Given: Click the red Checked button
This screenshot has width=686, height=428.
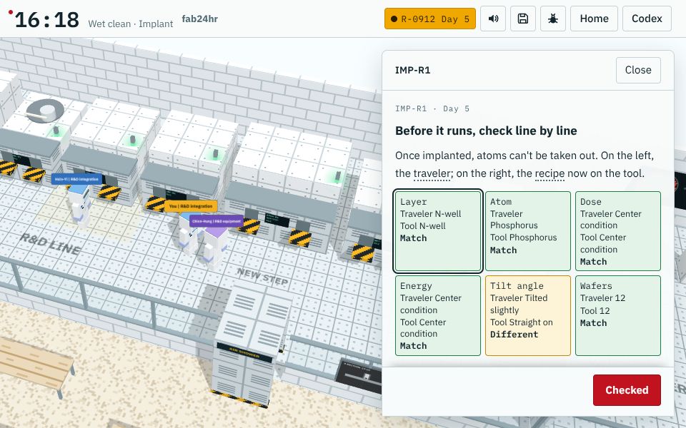Looking at the screenshot, I should pos(627,390).
